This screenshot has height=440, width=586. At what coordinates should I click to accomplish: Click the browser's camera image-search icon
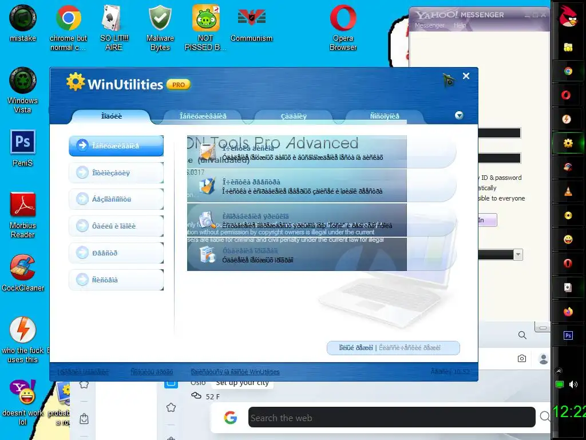(x=522, y=359)
